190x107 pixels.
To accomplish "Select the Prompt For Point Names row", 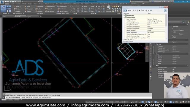I will click(x=144, y=26).
